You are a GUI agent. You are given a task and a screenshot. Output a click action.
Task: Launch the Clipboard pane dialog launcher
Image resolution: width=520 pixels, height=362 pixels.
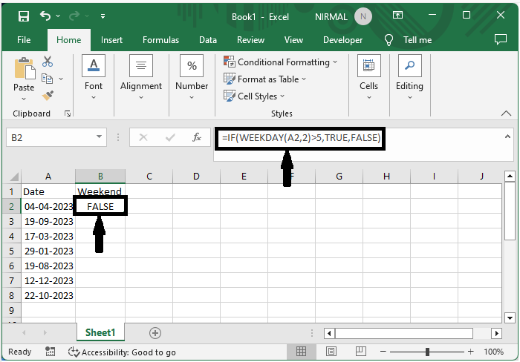coord(68,114)
